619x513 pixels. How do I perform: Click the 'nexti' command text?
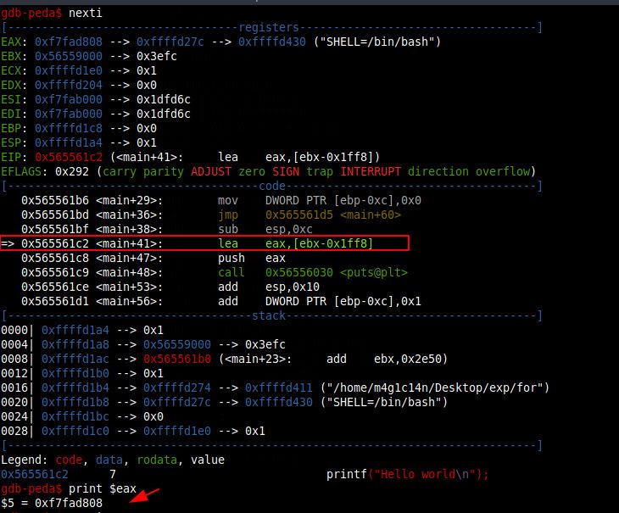click(x=86, y=13)
